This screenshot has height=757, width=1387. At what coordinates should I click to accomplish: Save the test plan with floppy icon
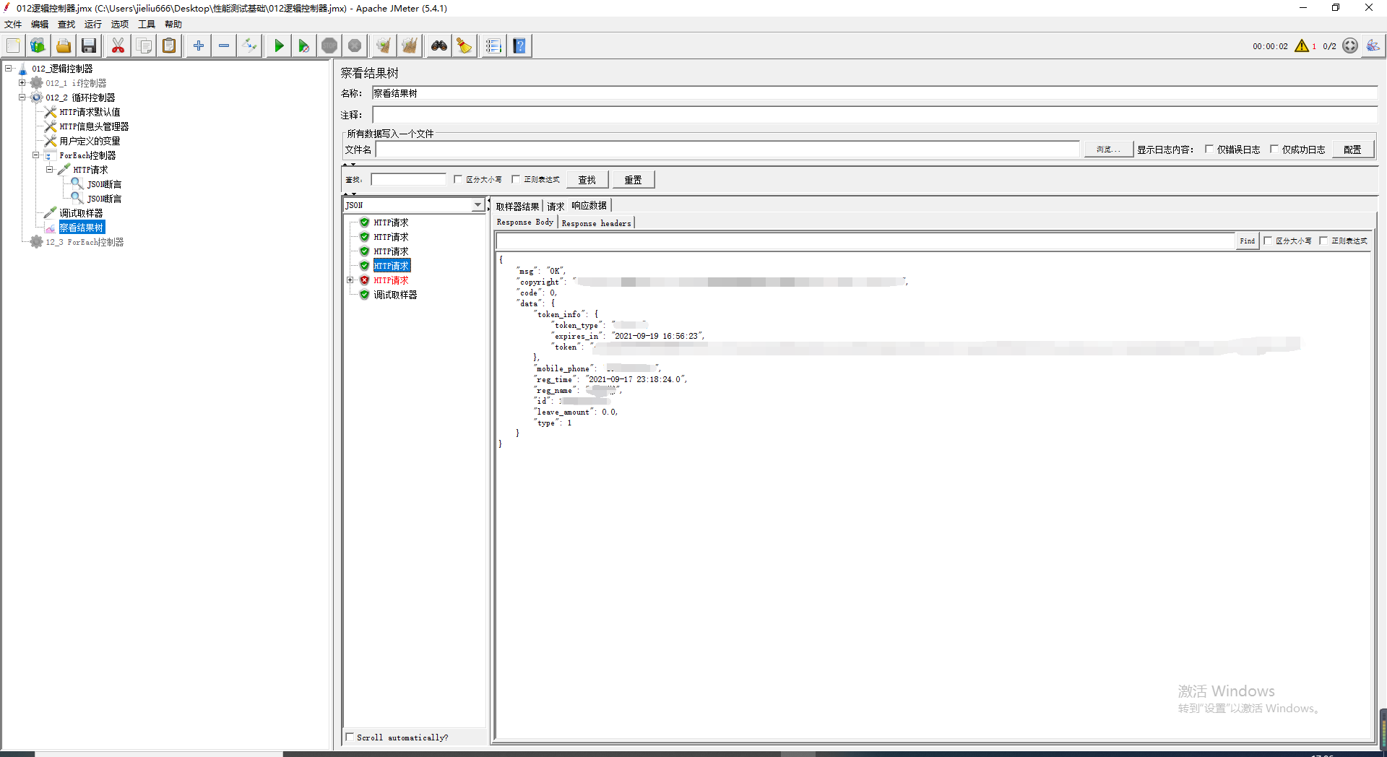click(x=89, y=46)
